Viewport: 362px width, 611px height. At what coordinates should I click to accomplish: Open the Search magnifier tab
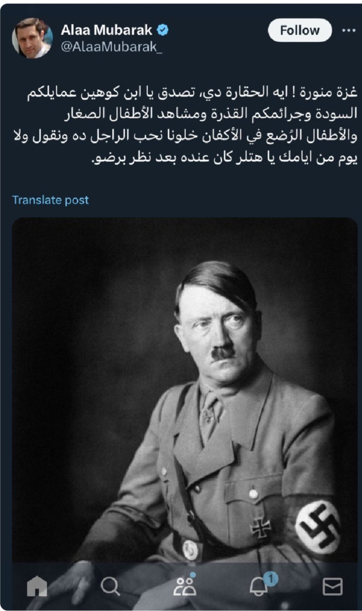click(x=110, y=587)
